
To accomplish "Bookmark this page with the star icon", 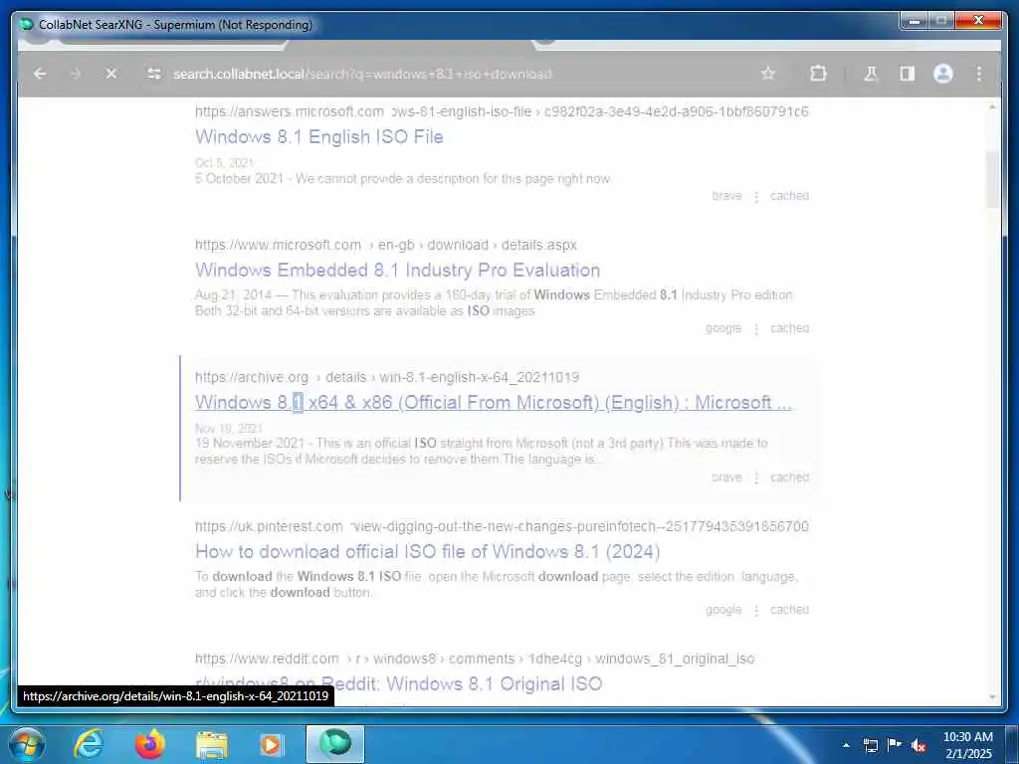I will [768, 74].
